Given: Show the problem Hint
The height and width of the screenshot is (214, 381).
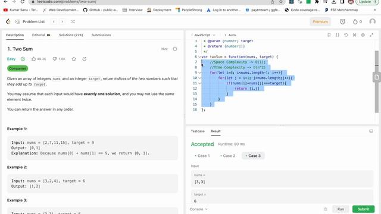Looking at the screenshot, I should click(164, 49).
